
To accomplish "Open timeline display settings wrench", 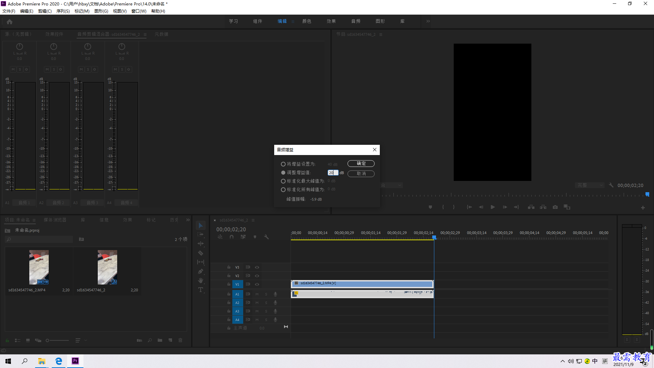I will click(x=266, y=237).
